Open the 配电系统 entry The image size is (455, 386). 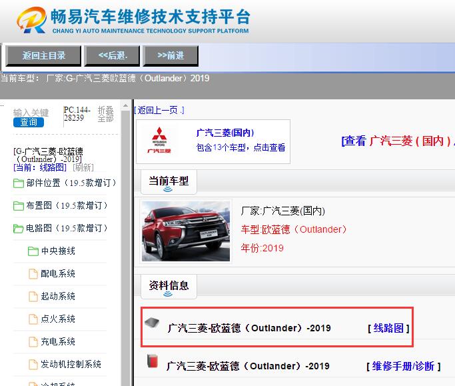(x=58, y=273)
